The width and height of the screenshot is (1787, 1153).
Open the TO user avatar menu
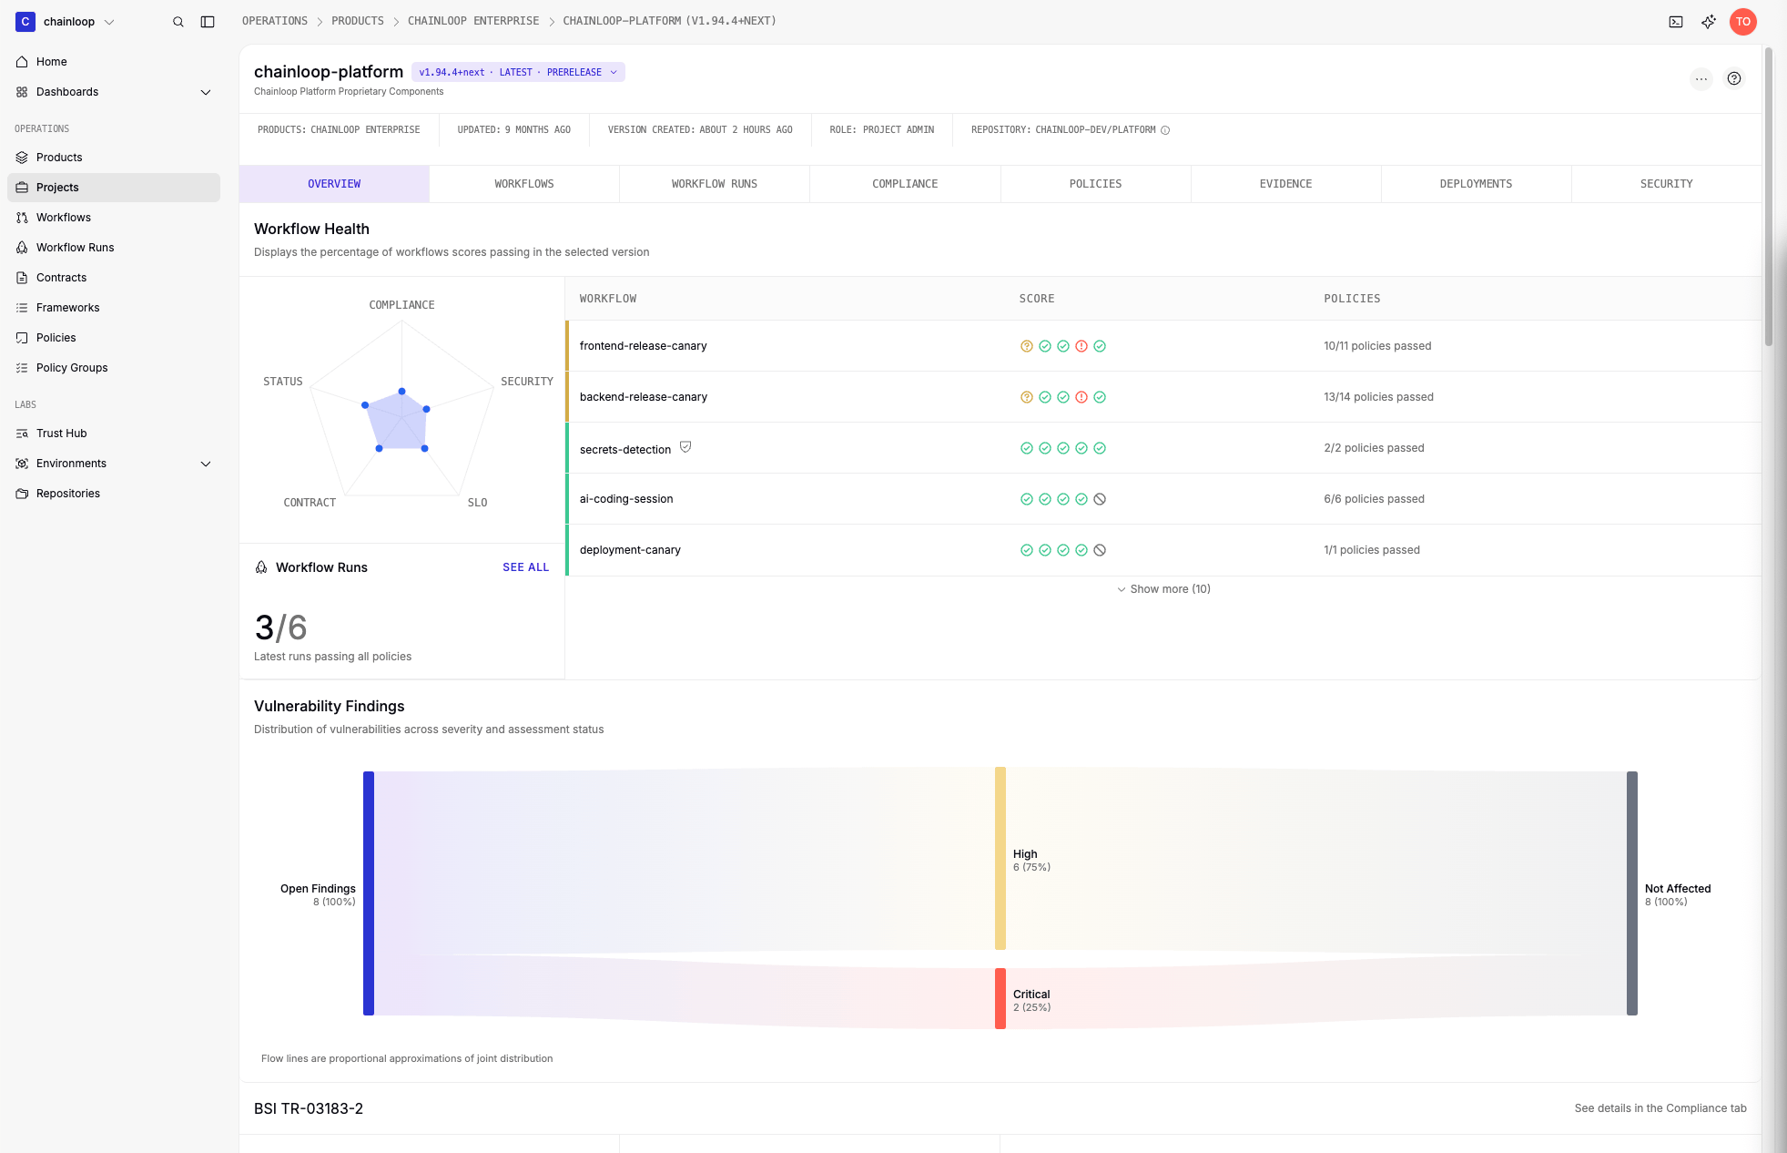tap(1743, 22)
